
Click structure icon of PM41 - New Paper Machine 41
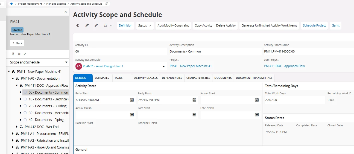(x=13, y=72)
